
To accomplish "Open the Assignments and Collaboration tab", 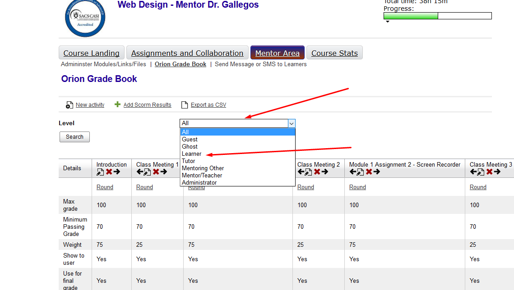I will tap(187, 53).
